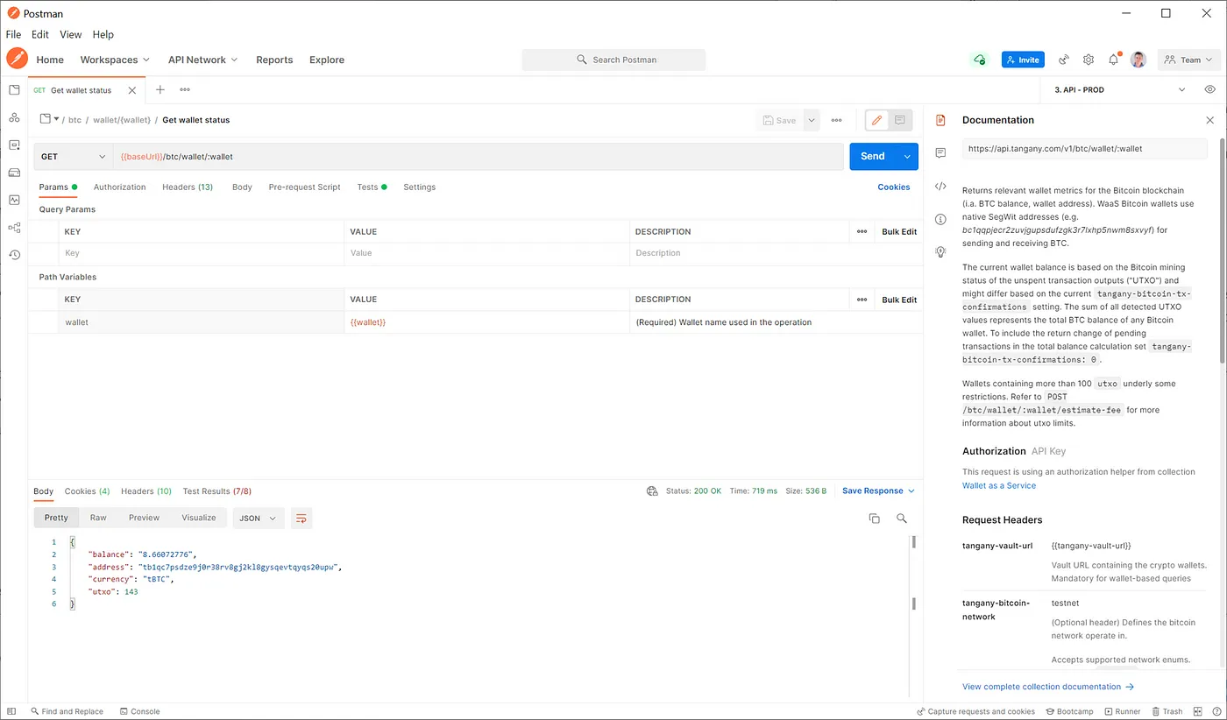Open Mock Servers icon in sidebar
Screen dimensions: 1227x720
pos(14,173)
